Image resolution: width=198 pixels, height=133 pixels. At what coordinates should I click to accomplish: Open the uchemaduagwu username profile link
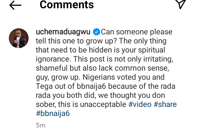[x=63, y=32]
